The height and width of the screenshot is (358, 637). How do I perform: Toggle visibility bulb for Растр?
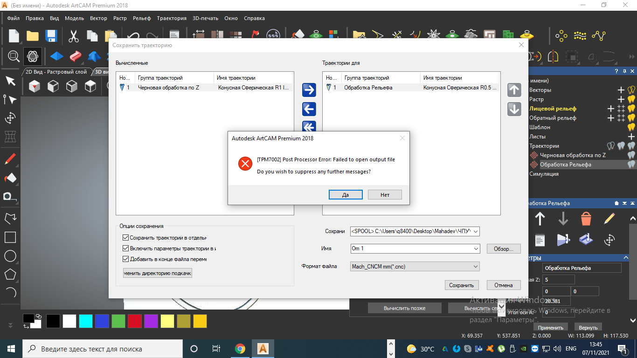pos(631,99)
